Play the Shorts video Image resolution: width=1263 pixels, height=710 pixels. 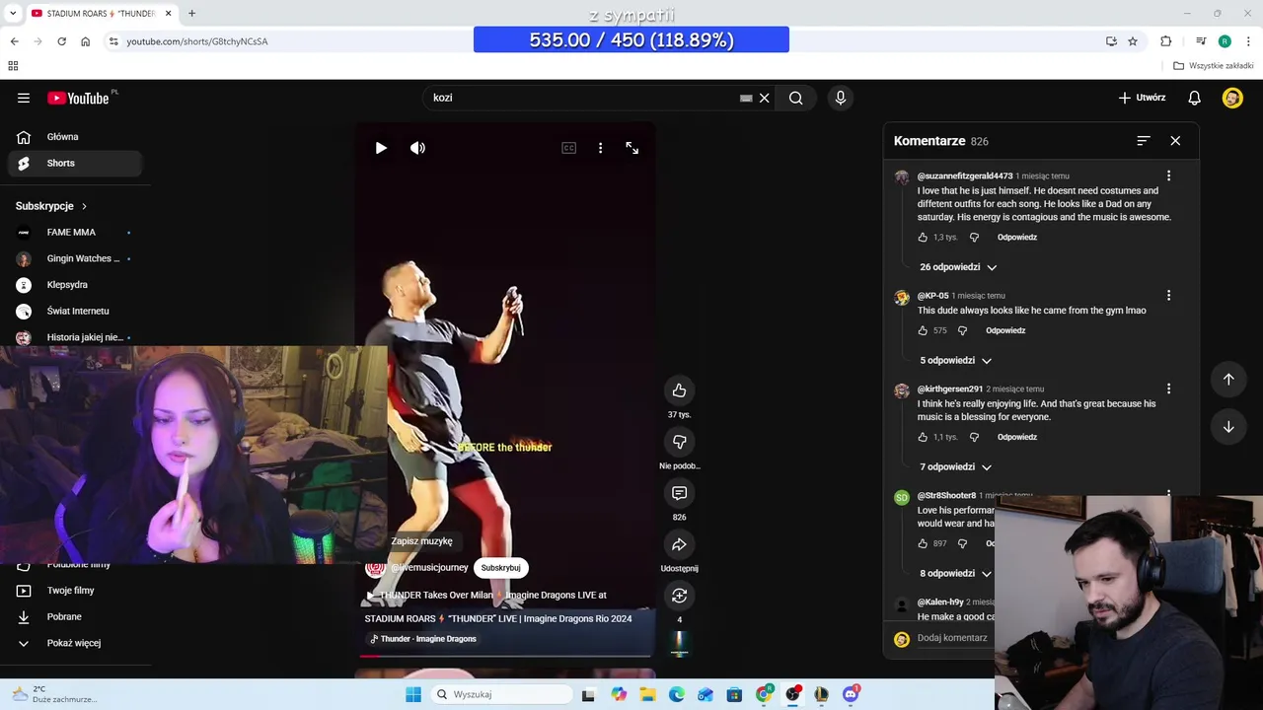coord(381,148)
